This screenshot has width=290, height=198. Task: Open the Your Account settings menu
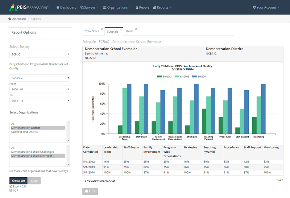[266, 7]
